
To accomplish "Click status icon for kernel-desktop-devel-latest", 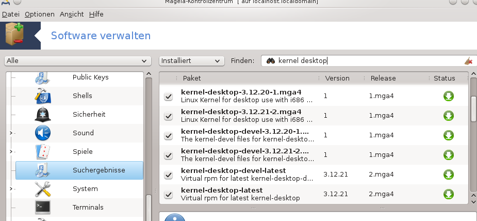I will 449,175.
